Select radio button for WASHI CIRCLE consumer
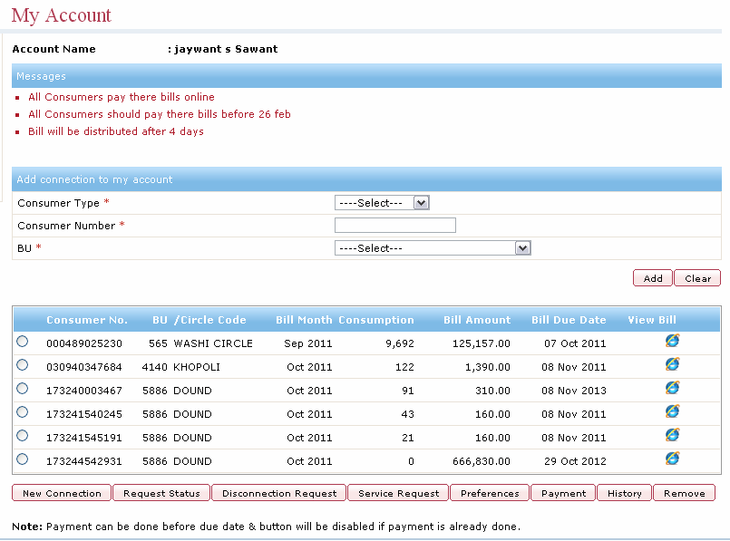Screen dimensions: 730x541 (x=22, y=340)
